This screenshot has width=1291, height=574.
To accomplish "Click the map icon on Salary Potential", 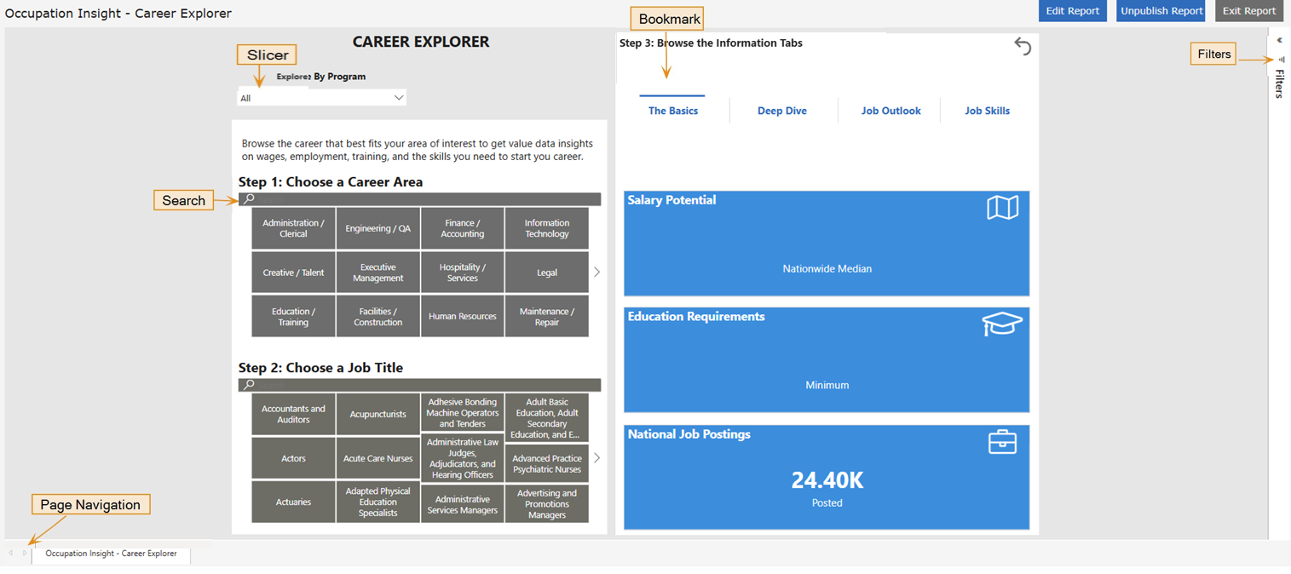I will click(x=1002, y=208).
